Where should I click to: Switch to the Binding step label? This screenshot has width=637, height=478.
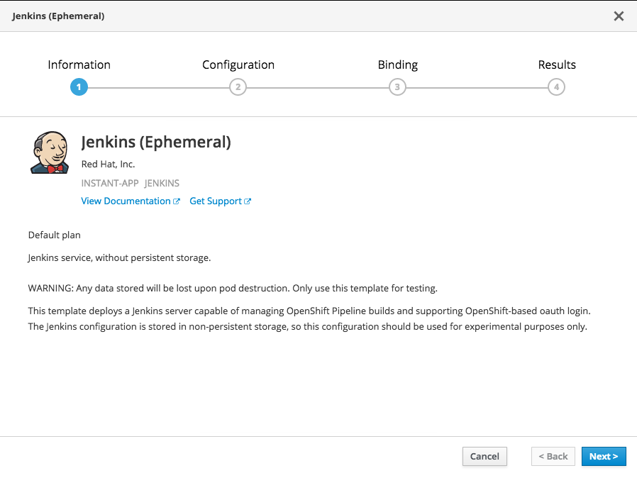[398, 65]
